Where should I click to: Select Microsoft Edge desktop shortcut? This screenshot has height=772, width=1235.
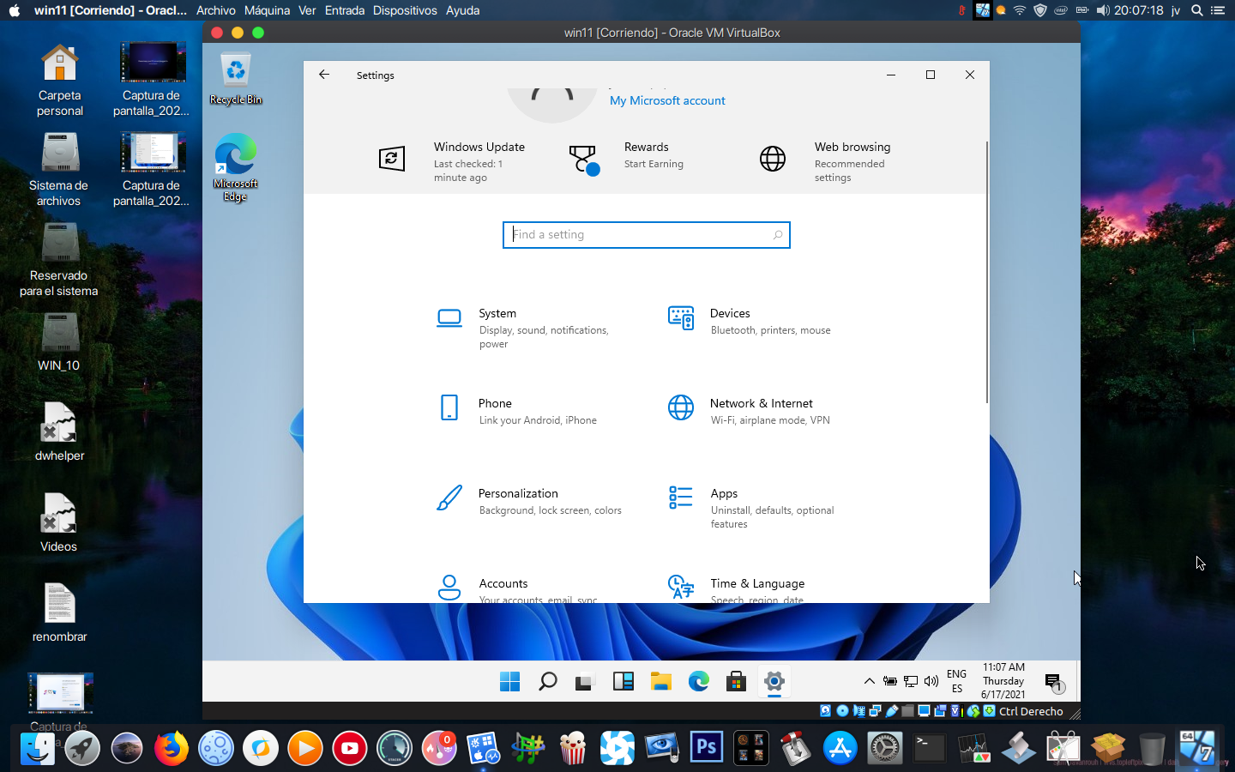236,167
